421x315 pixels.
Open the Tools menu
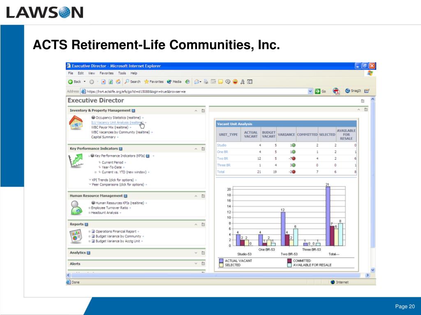(x=122, y=73)
